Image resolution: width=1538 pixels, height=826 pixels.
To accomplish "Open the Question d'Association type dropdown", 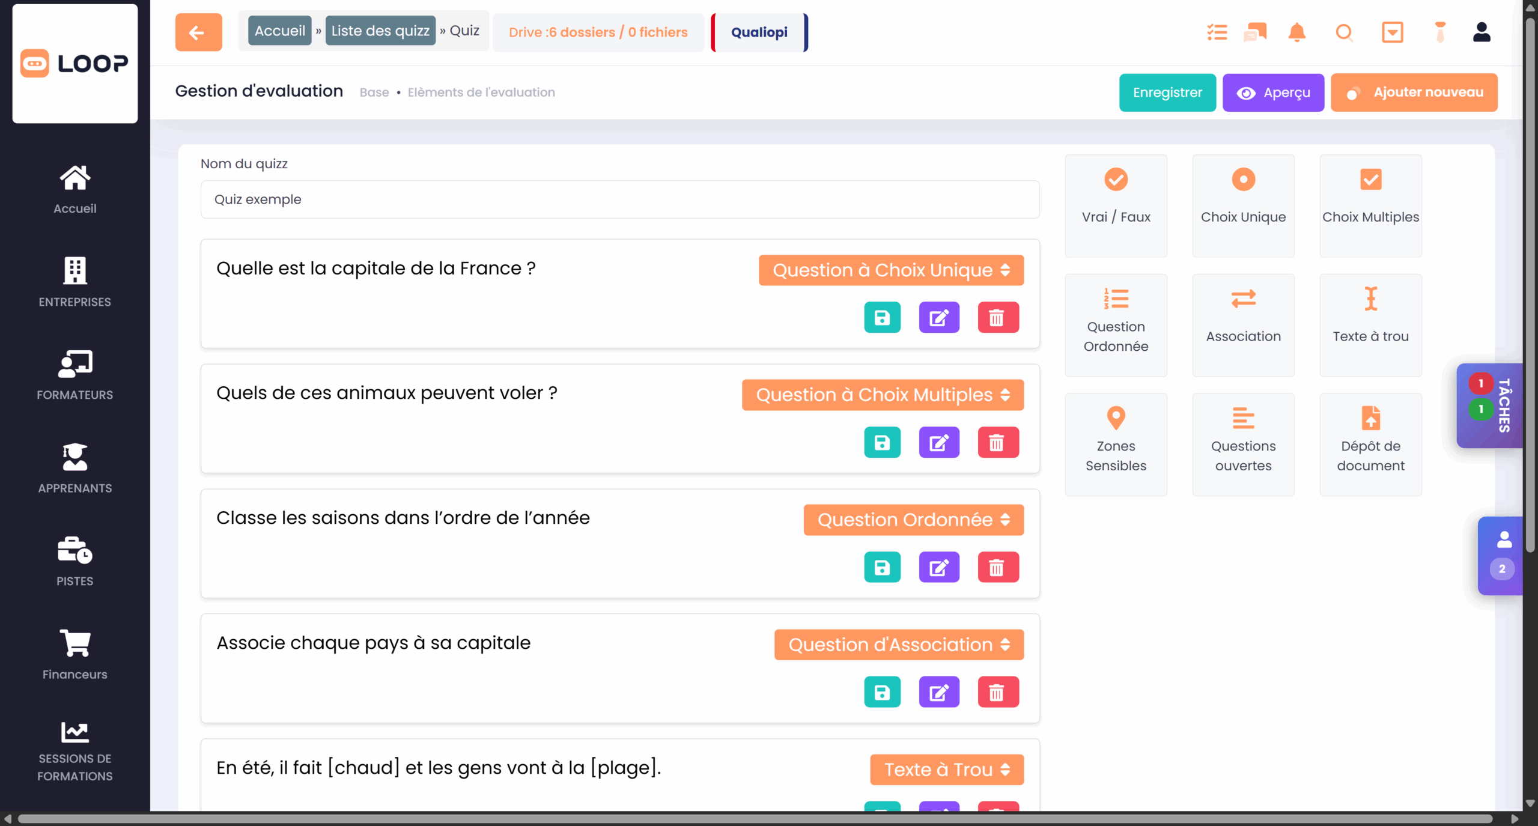I will (898, 645).
